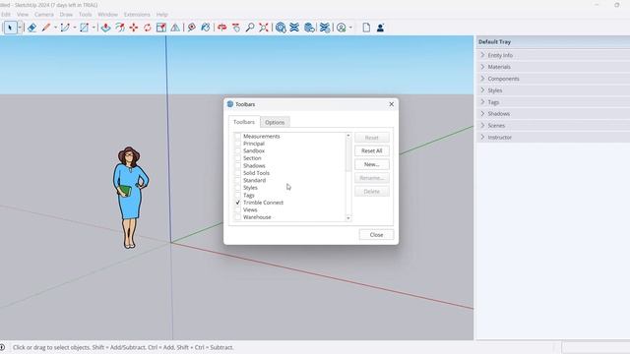Enable the Tags toolbar checkbox
This screenshot has width=630, height=354.
point(238,195)
